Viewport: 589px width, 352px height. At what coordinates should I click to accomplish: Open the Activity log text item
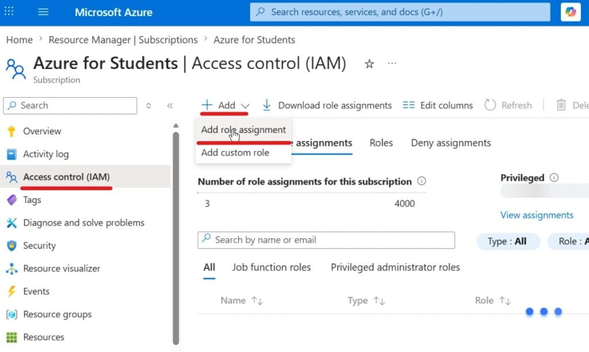click(46, 154)
